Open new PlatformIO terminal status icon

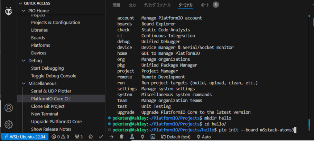[x=153, y=137]
